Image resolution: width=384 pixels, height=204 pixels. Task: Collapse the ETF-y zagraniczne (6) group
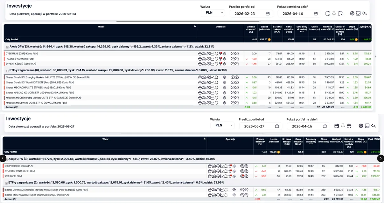pos(7,71)
